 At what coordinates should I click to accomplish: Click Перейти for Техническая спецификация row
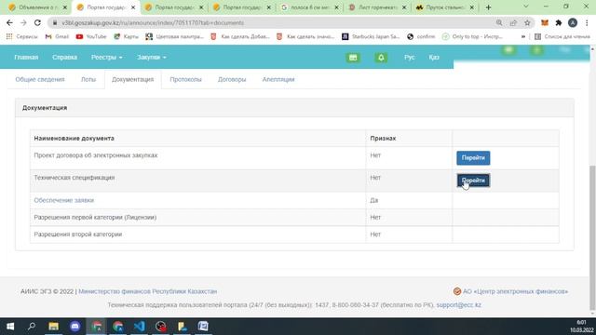[x=473, y=181]
